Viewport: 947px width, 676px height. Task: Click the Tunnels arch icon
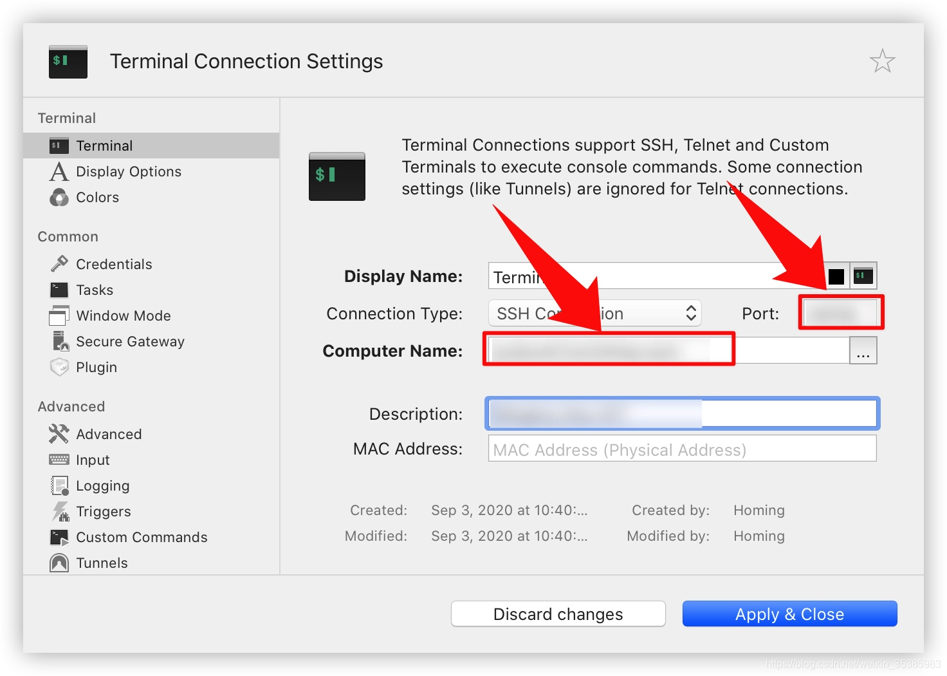pyautogui.click(x=59, y=563)
